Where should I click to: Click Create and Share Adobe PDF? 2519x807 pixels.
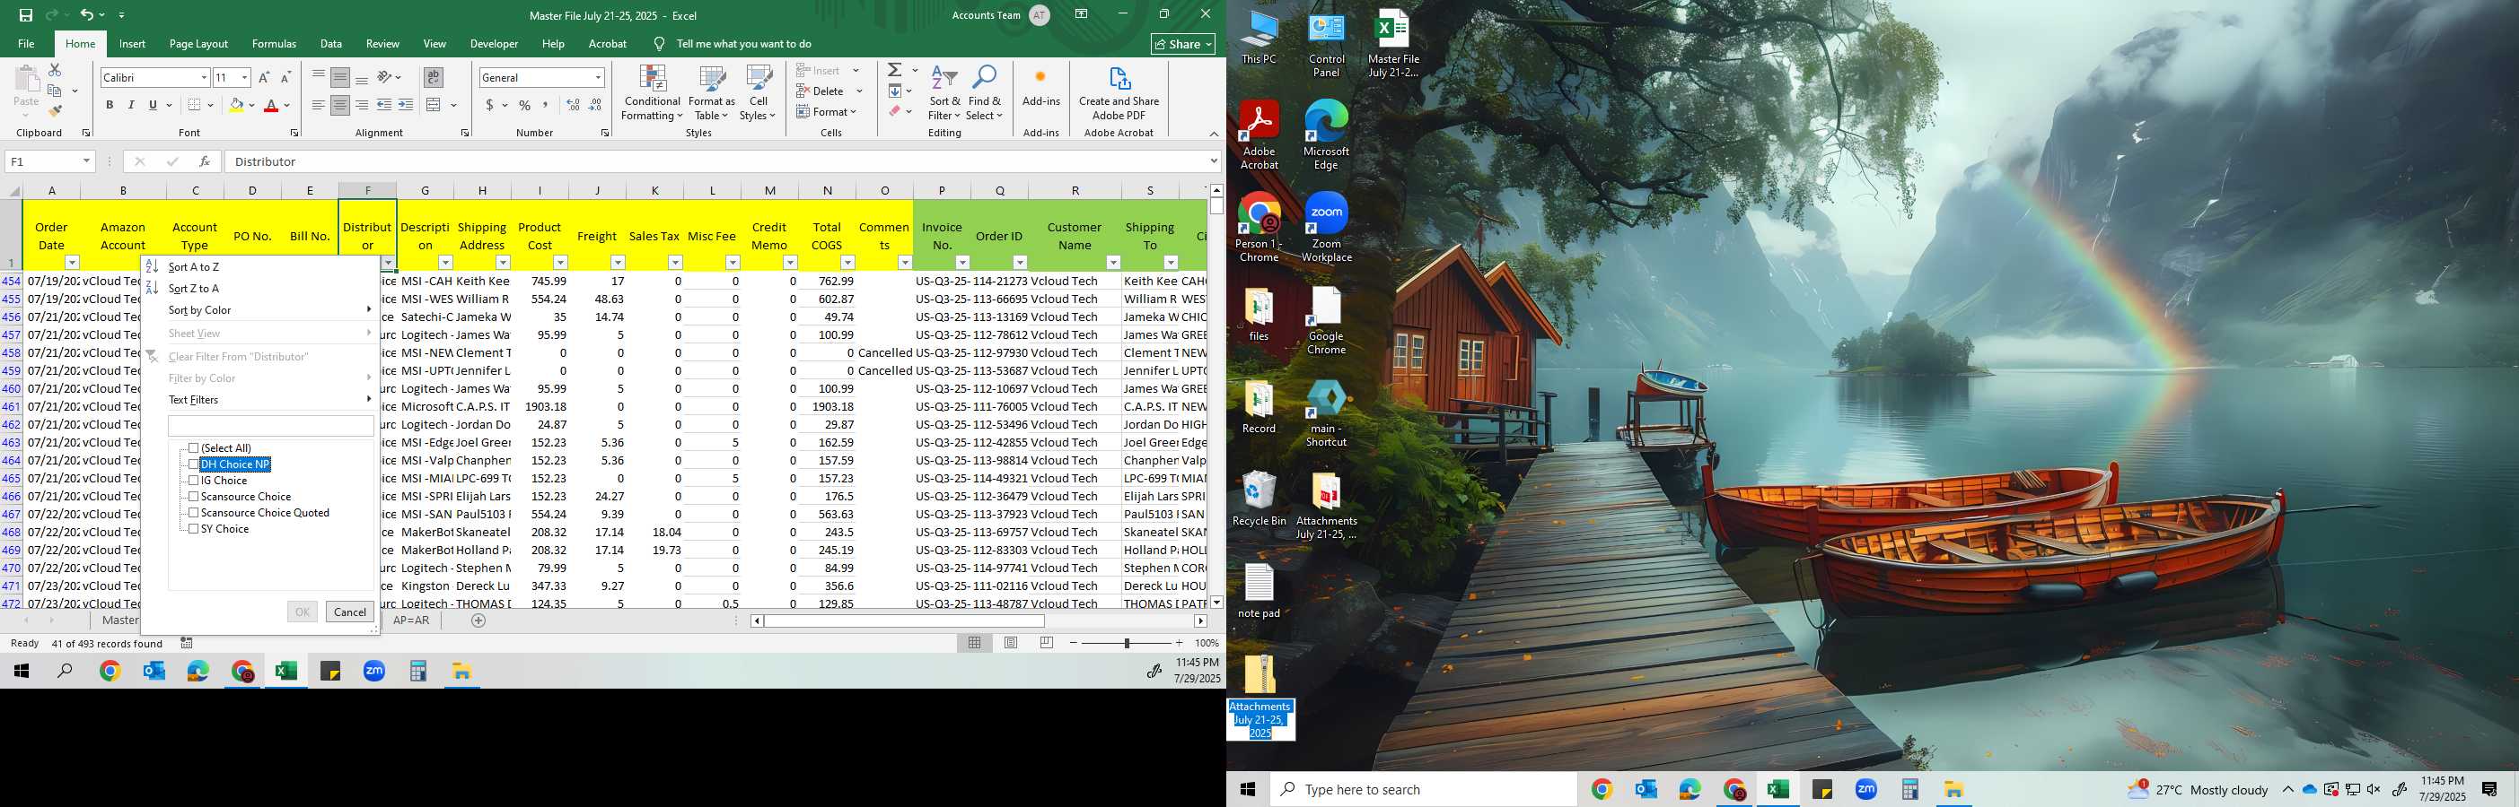(x=1119, y=94)
